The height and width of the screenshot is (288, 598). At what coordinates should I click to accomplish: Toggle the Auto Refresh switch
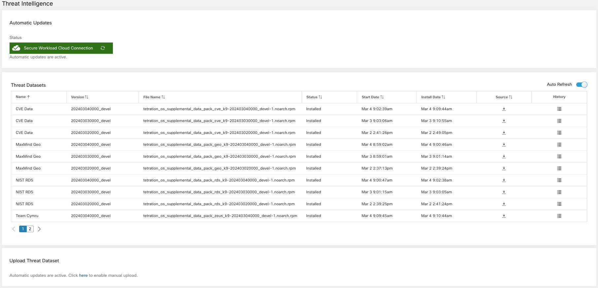[581, 84]
